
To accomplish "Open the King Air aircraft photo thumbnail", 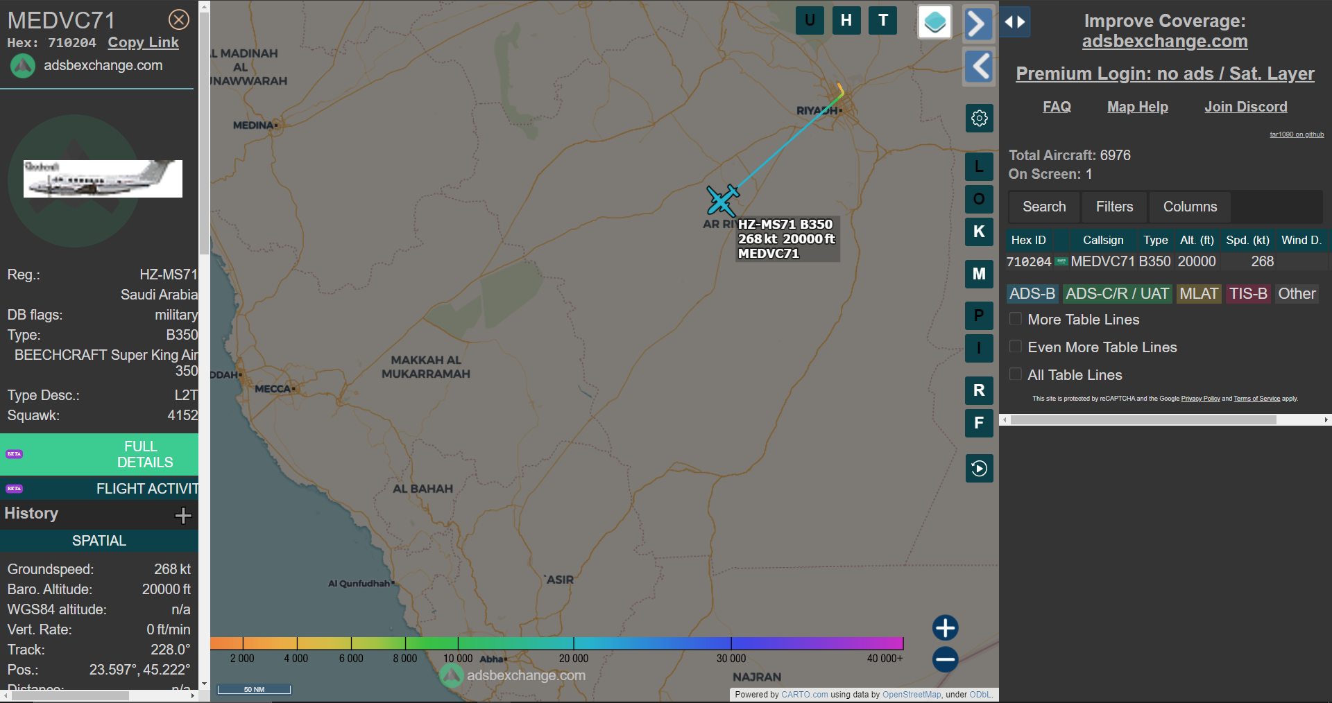I will tap(103, 179).
